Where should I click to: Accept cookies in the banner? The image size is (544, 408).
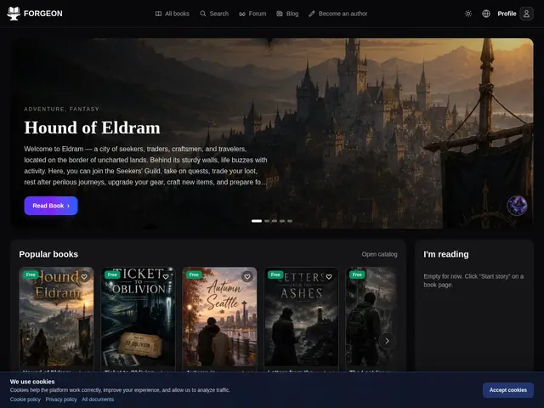[508, 390]
